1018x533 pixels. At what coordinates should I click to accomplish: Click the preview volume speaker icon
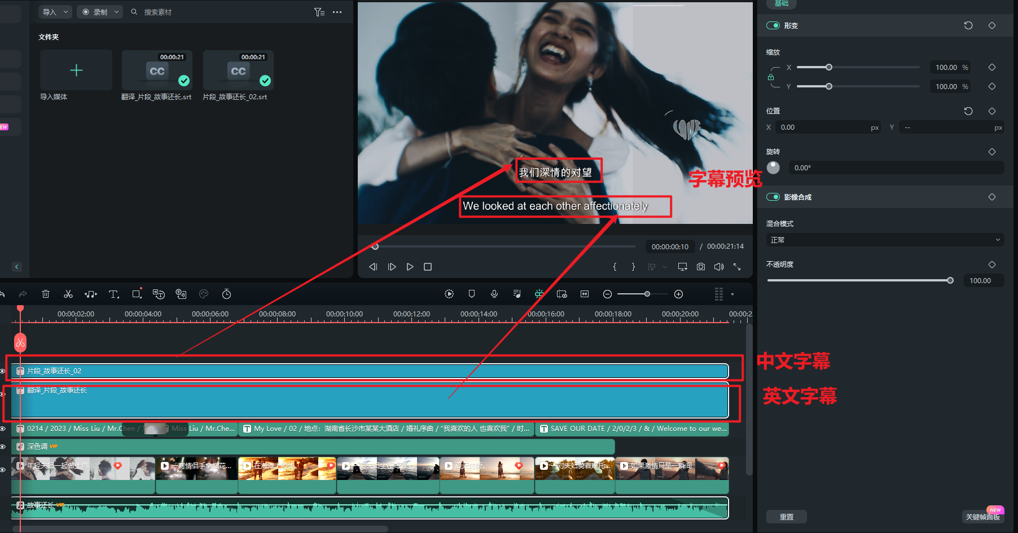(718, 267)
